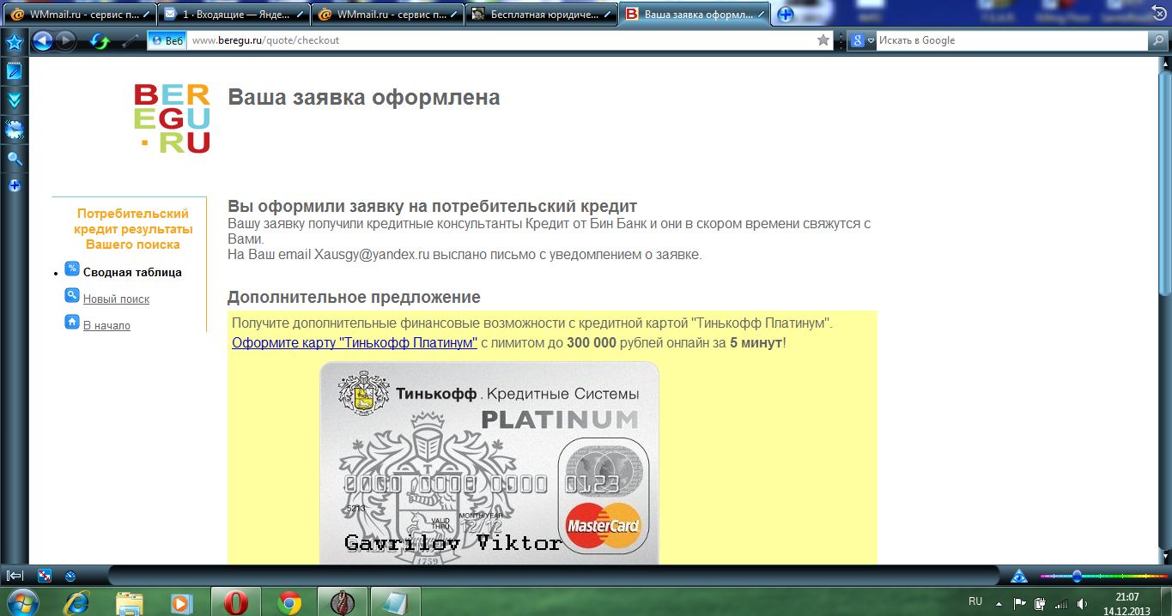Open the Windows Start menu
Viewport: 1172px width, 616px height.
(23, 601)
